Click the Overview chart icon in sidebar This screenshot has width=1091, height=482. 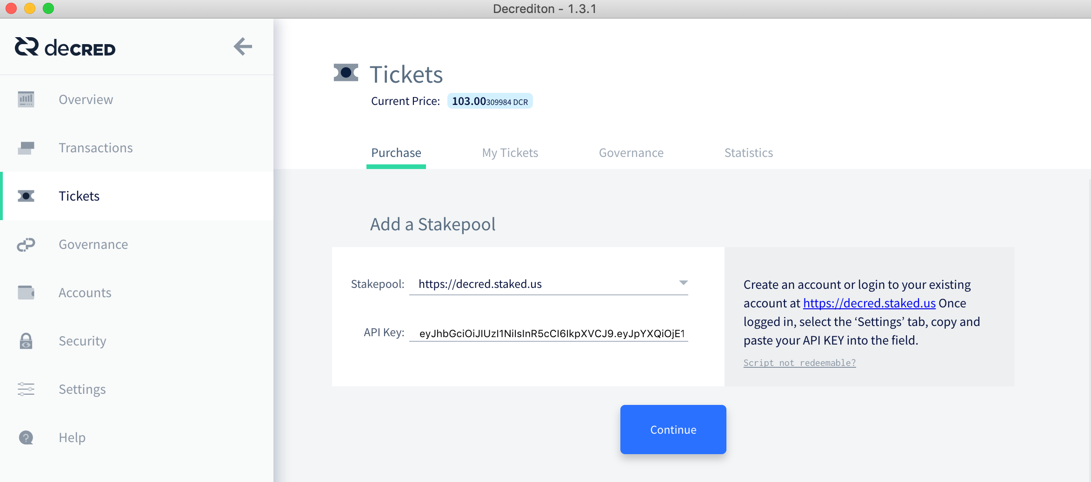coord(26,99)
